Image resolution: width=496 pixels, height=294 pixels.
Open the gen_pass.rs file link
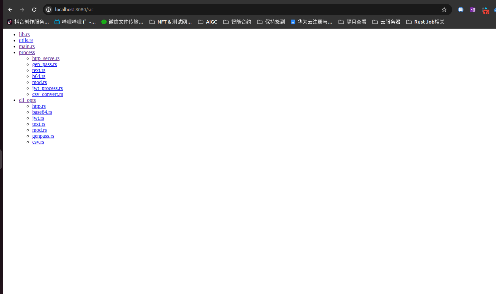[45, 64]
